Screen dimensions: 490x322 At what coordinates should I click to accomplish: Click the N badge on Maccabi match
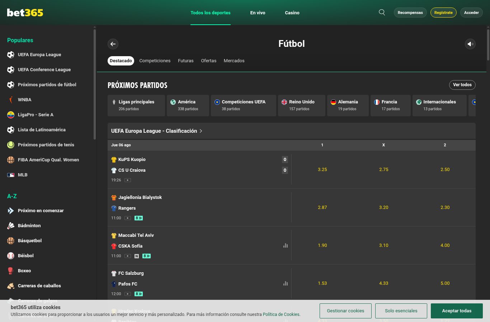pos(137,256)
